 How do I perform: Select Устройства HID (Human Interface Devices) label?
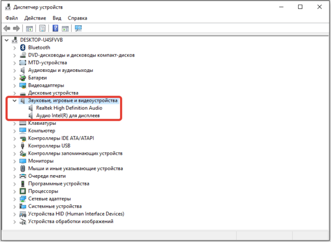tap(76, 214)
